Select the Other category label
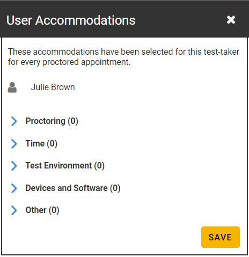The width and height of the screenshot is (249, 257). [36, 210]
